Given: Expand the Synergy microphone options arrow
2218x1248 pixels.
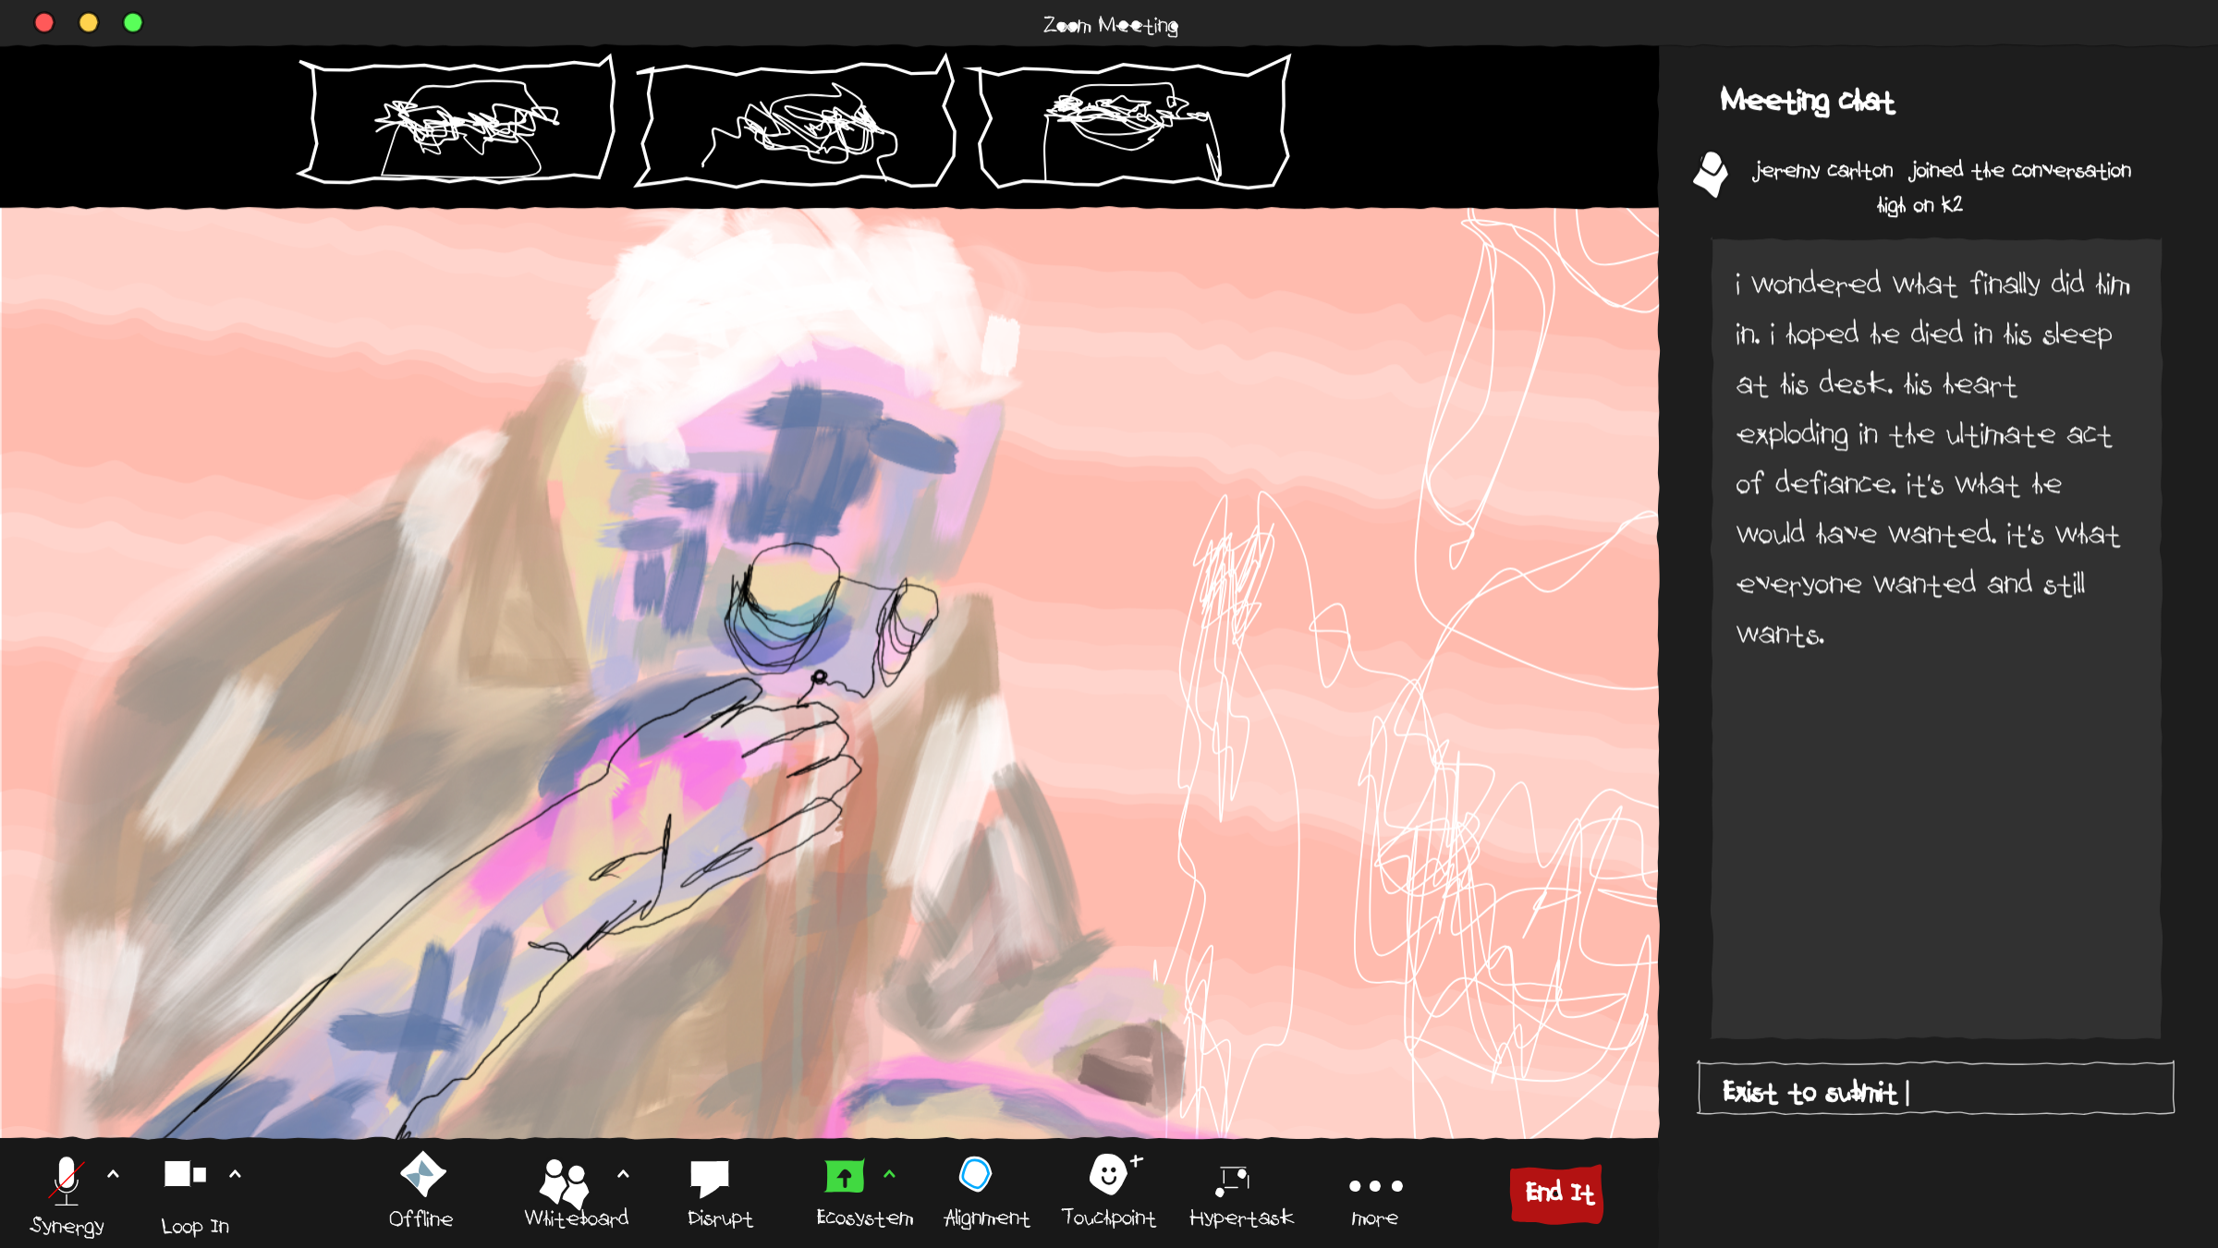Looking at the screenshot, I should [114, 1174].
